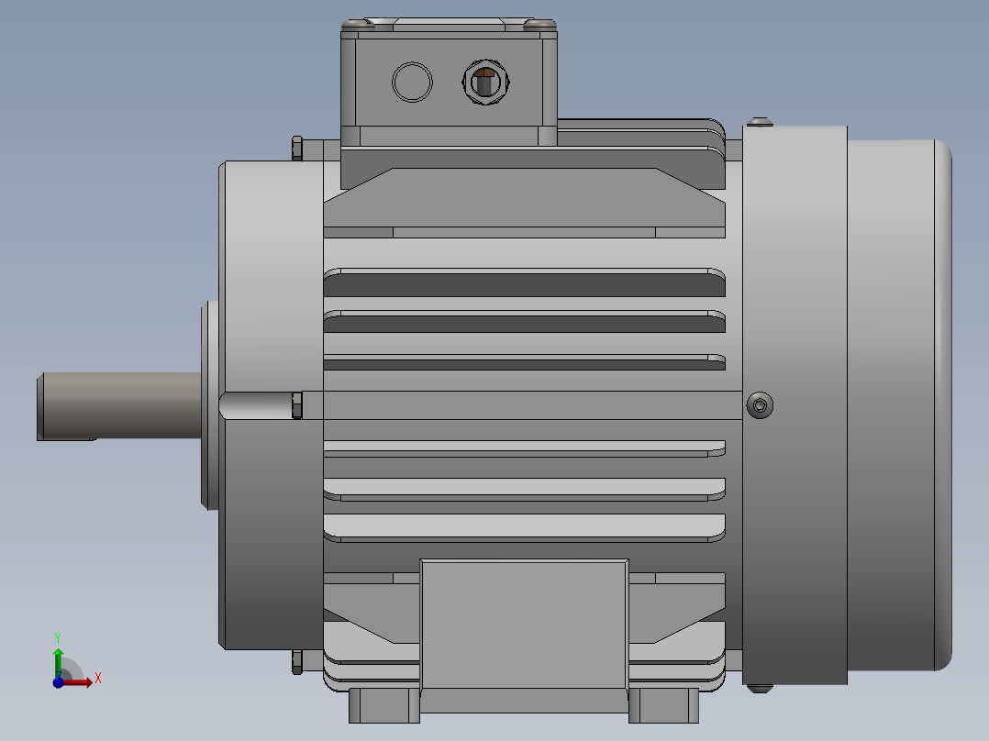Select the round blanked hole on the terminal box

(x=412, y=82)
